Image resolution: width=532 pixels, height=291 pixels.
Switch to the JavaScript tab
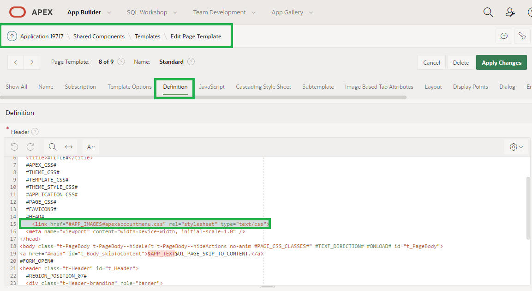point(212,86)
